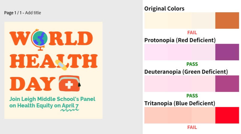Pick the leftmost light pink Protonopia swatch

[x=168, y=52]
